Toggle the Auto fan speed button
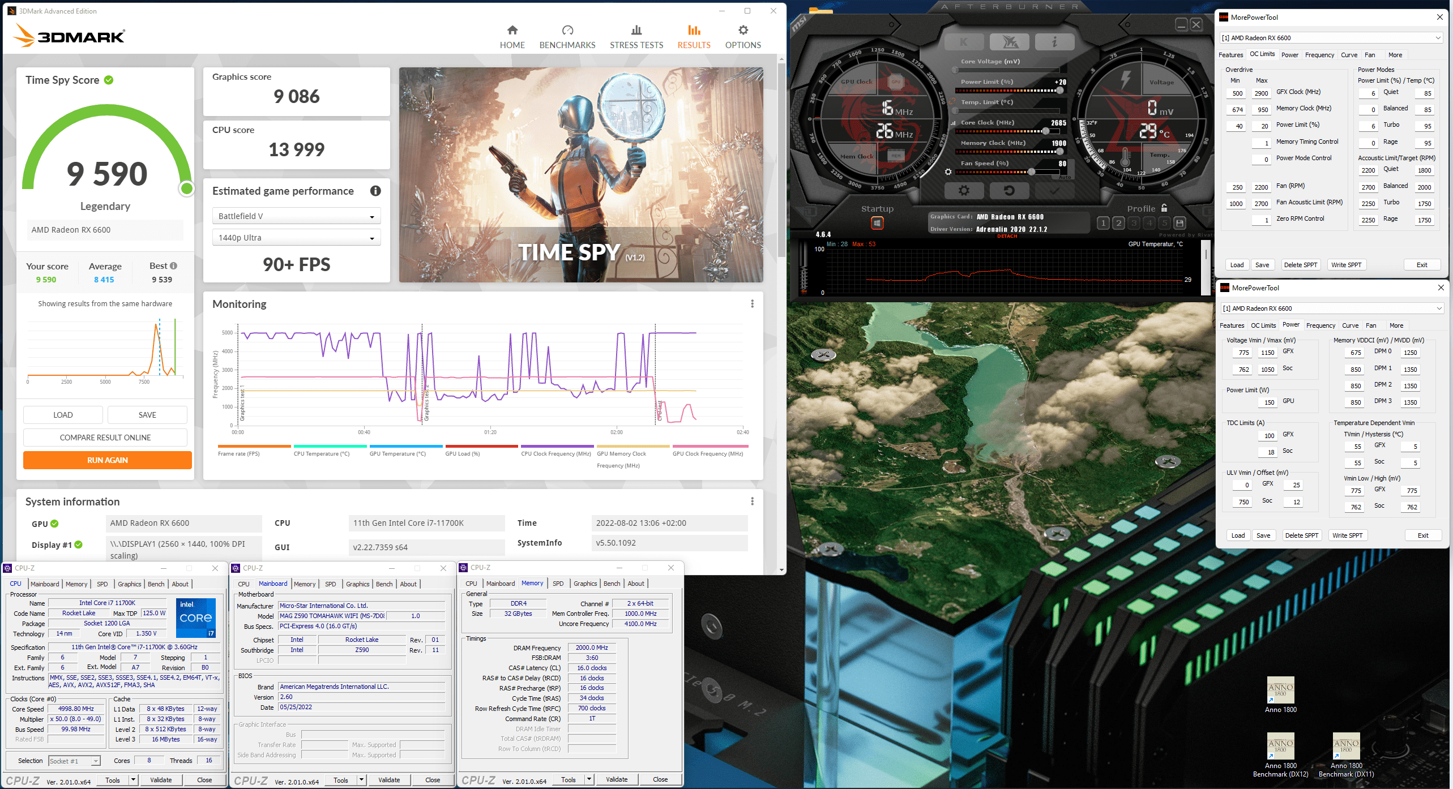Image resolution: width=1453 pixels, height=789 pixels. click(1065, 177)
